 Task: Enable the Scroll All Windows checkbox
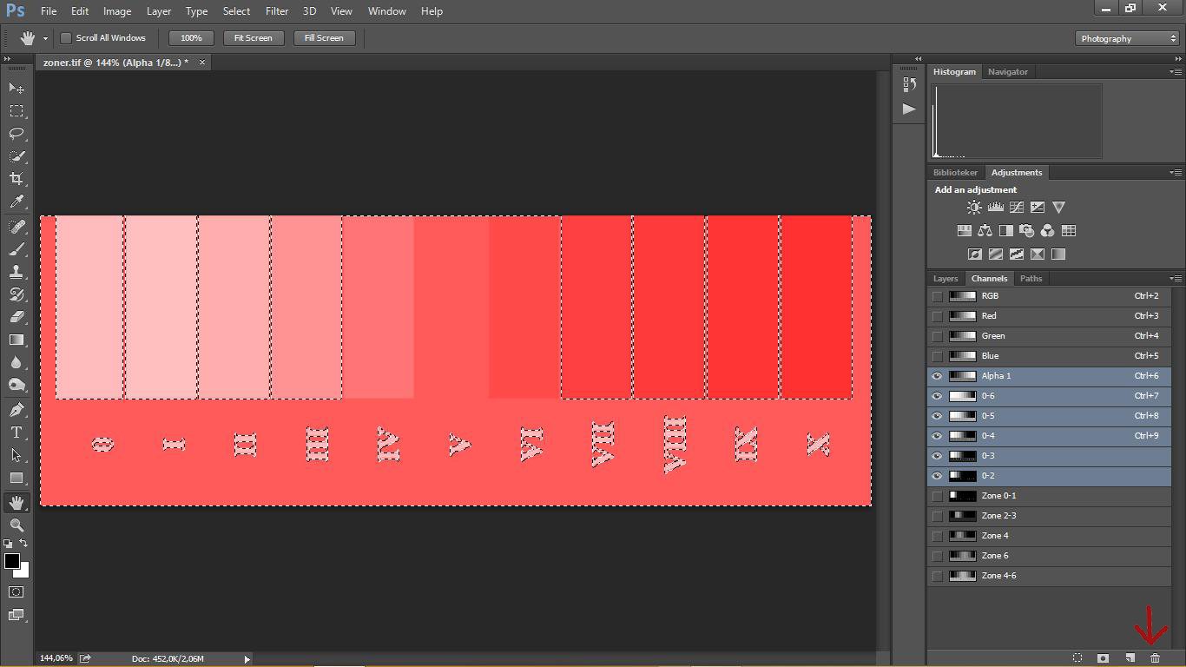point(65,38)
